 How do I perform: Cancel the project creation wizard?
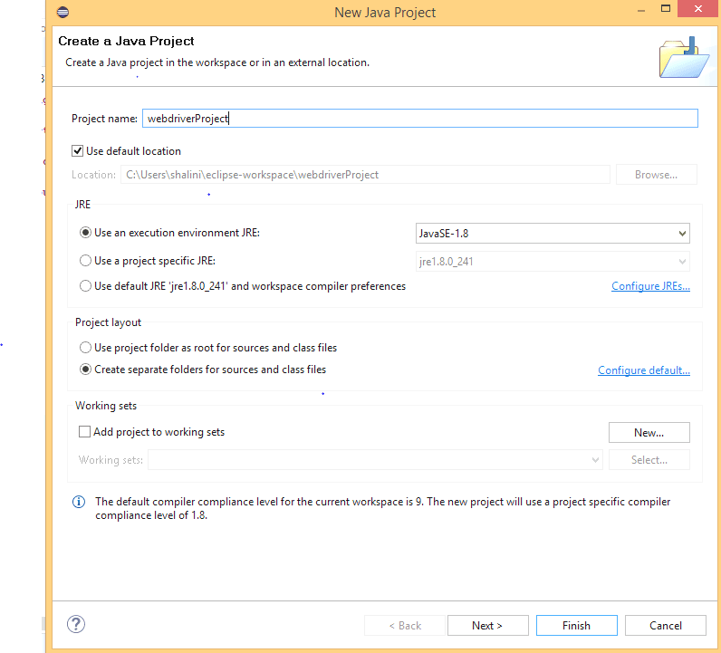[666, 626]
